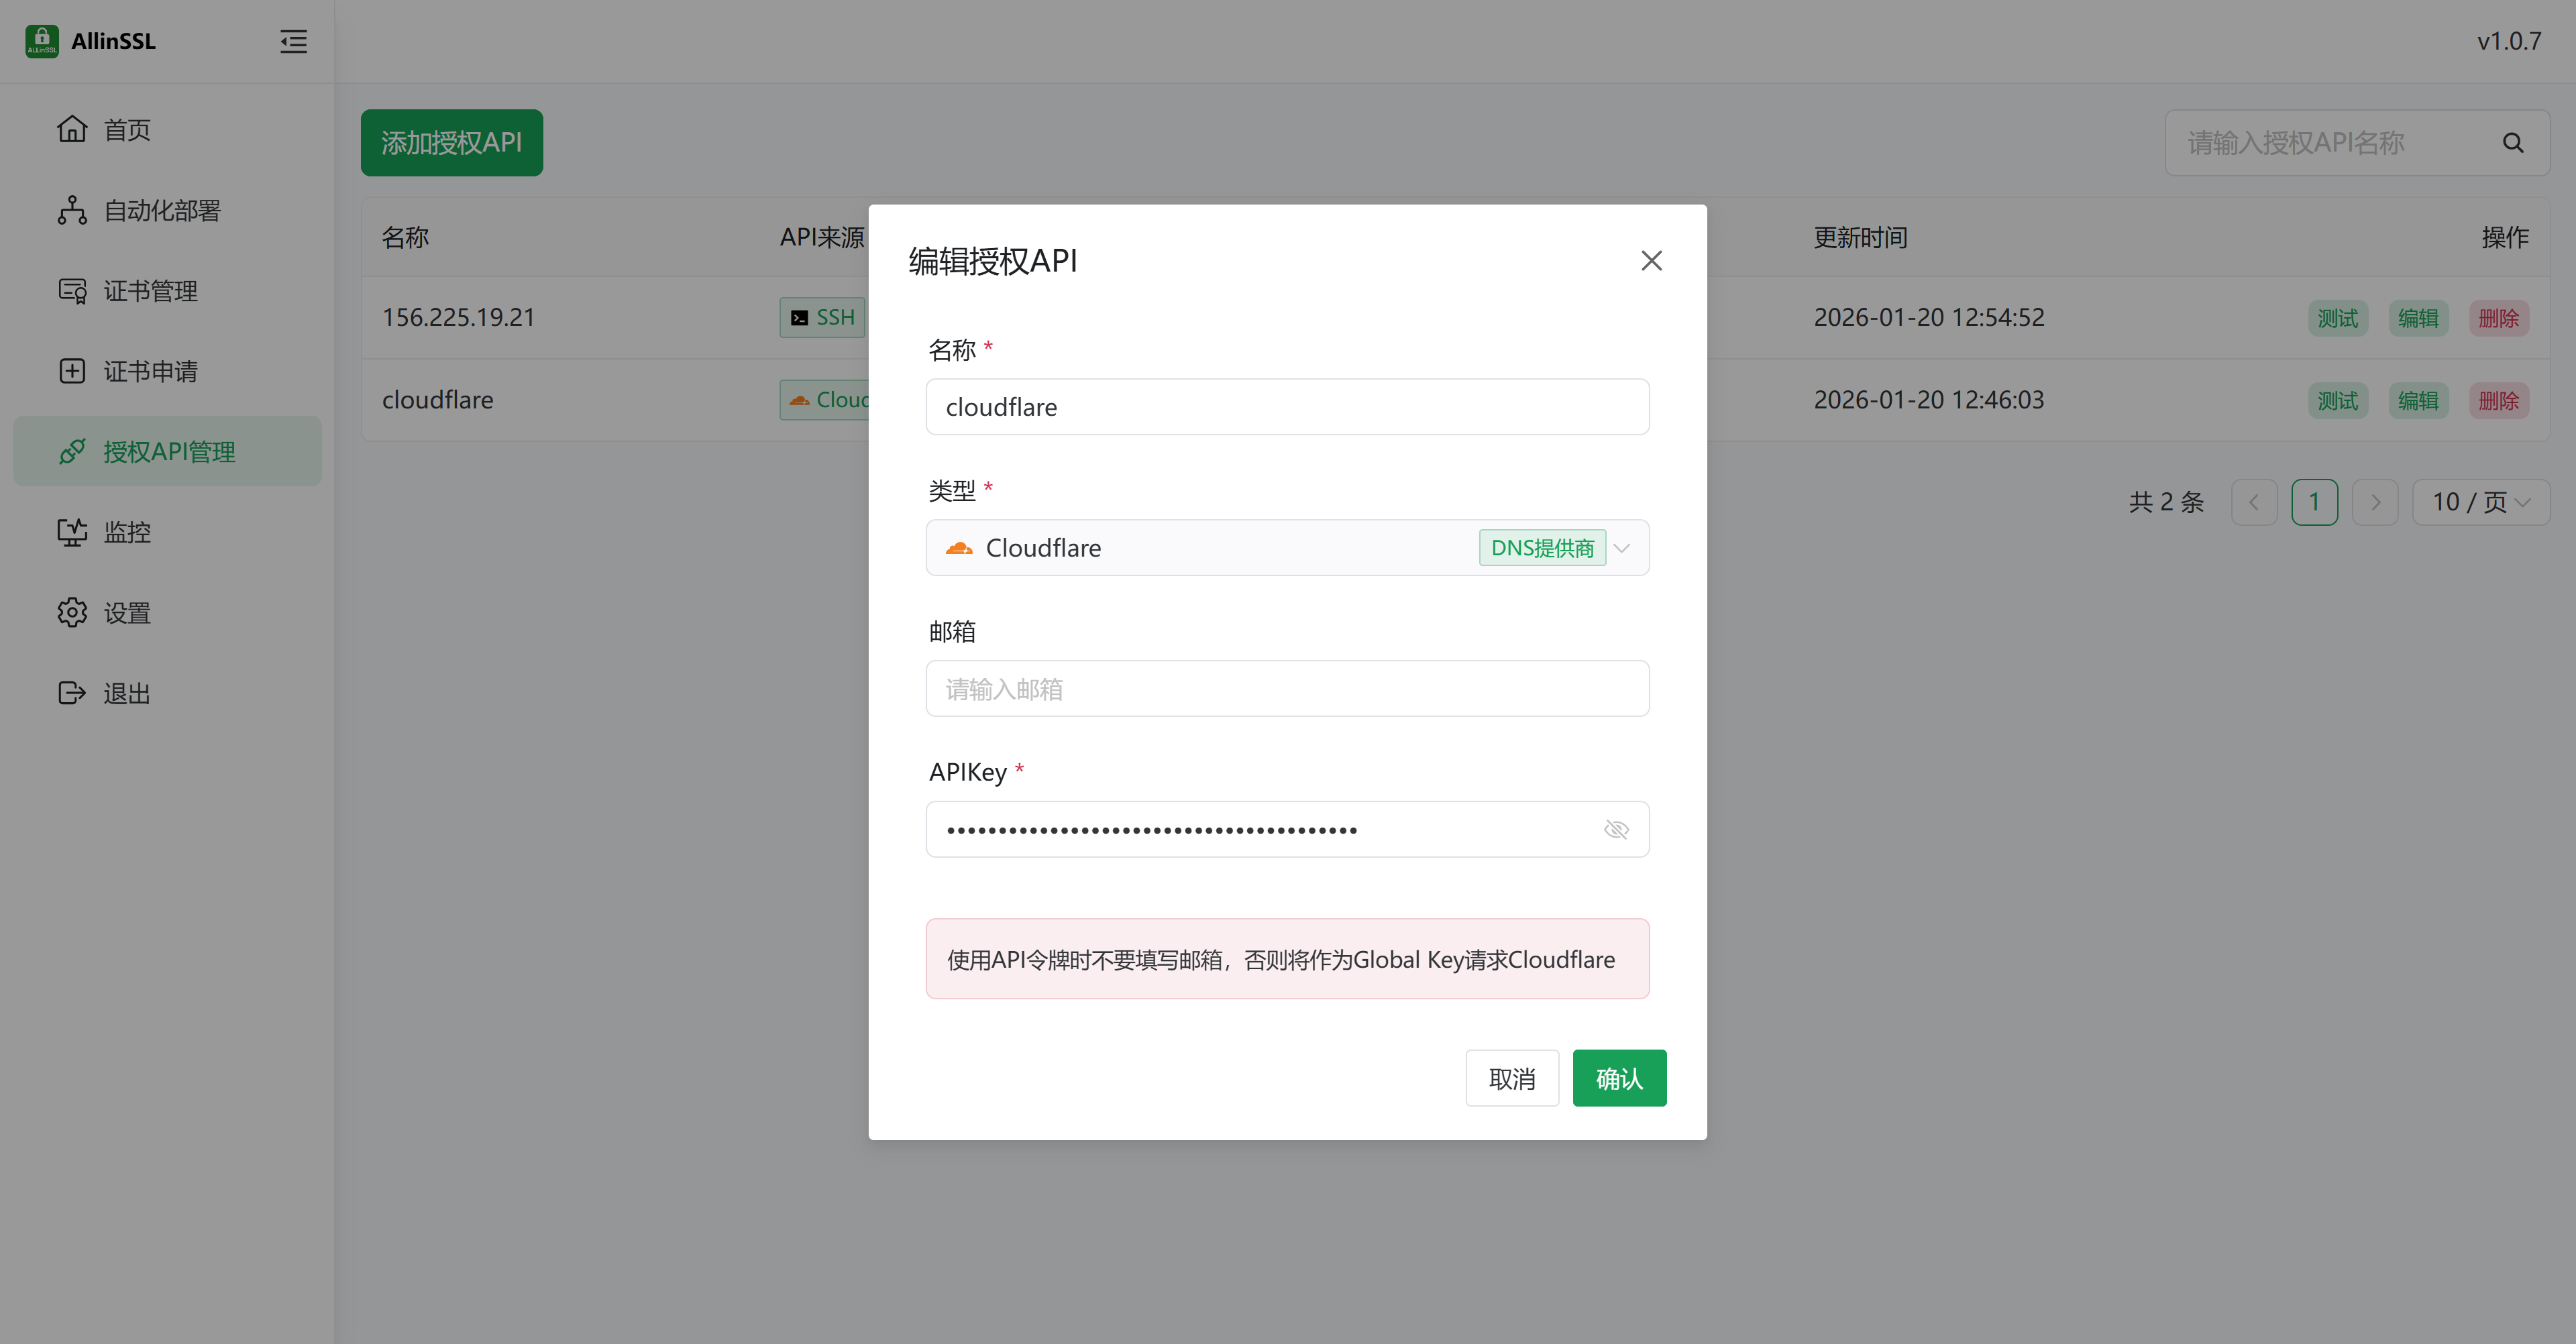2576x1344 pixels.
Task: Select page 1 in pagination
Action: pyautogui.click(x=2314, y=502)
